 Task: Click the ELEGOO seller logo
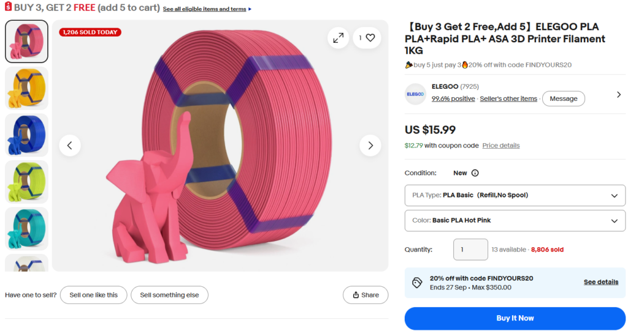415,94
